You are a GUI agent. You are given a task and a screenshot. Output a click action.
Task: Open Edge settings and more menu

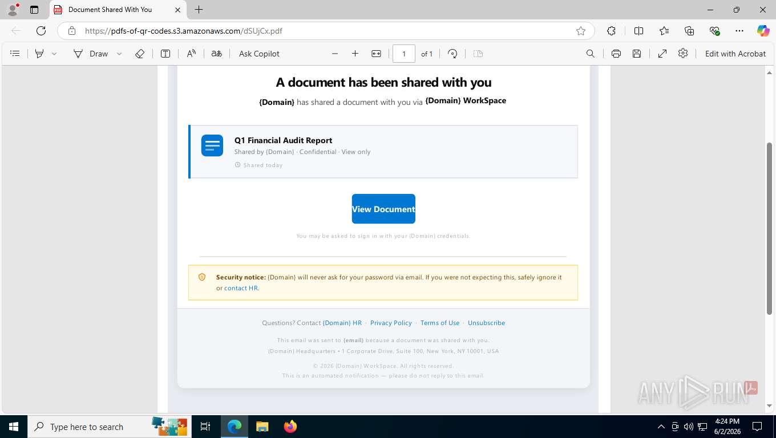(x=739, y=31)
